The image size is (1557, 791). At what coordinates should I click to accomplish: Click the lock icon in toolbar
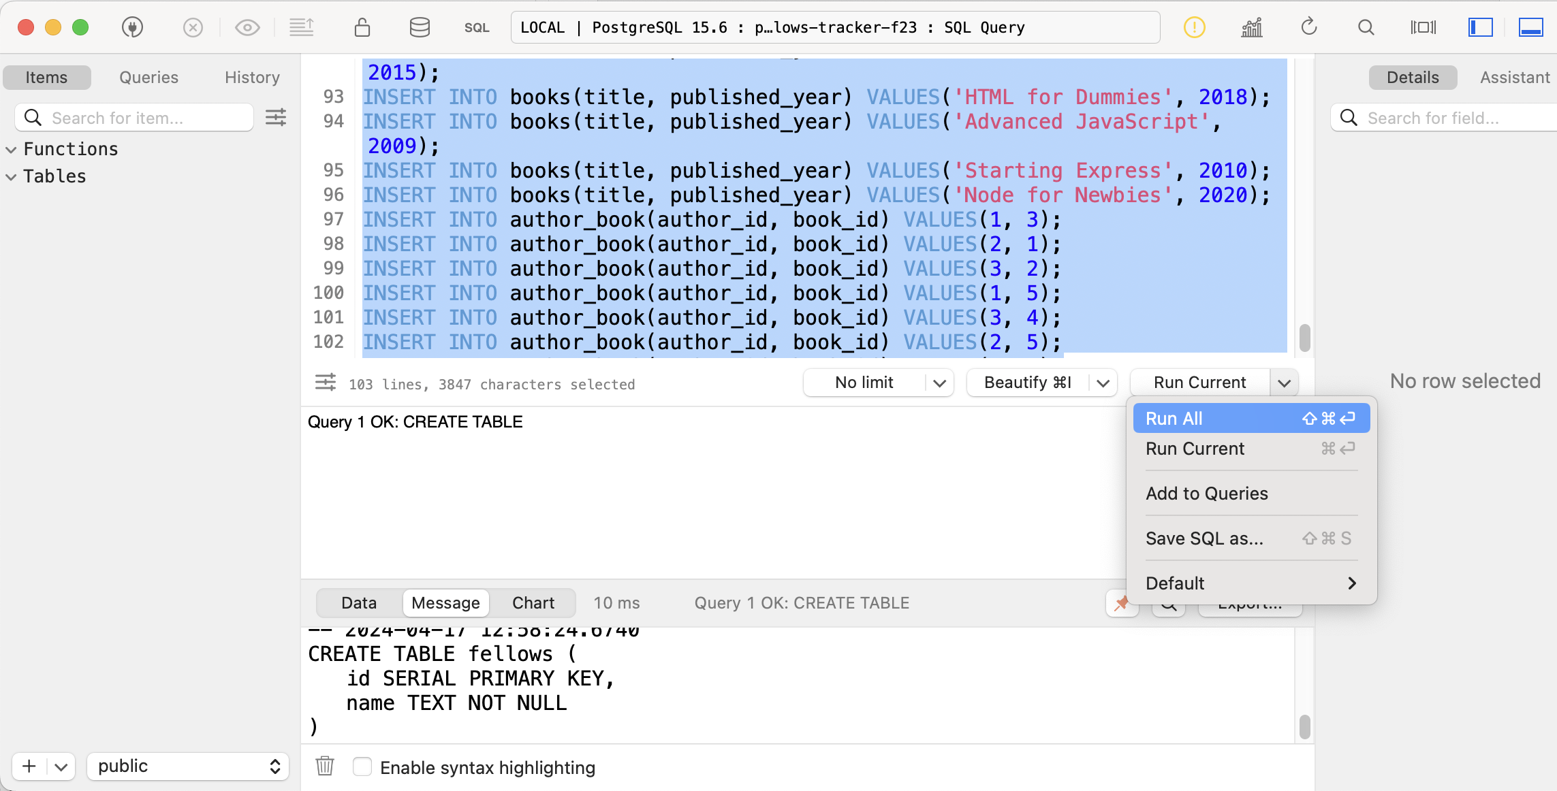[x=362, y=27]
